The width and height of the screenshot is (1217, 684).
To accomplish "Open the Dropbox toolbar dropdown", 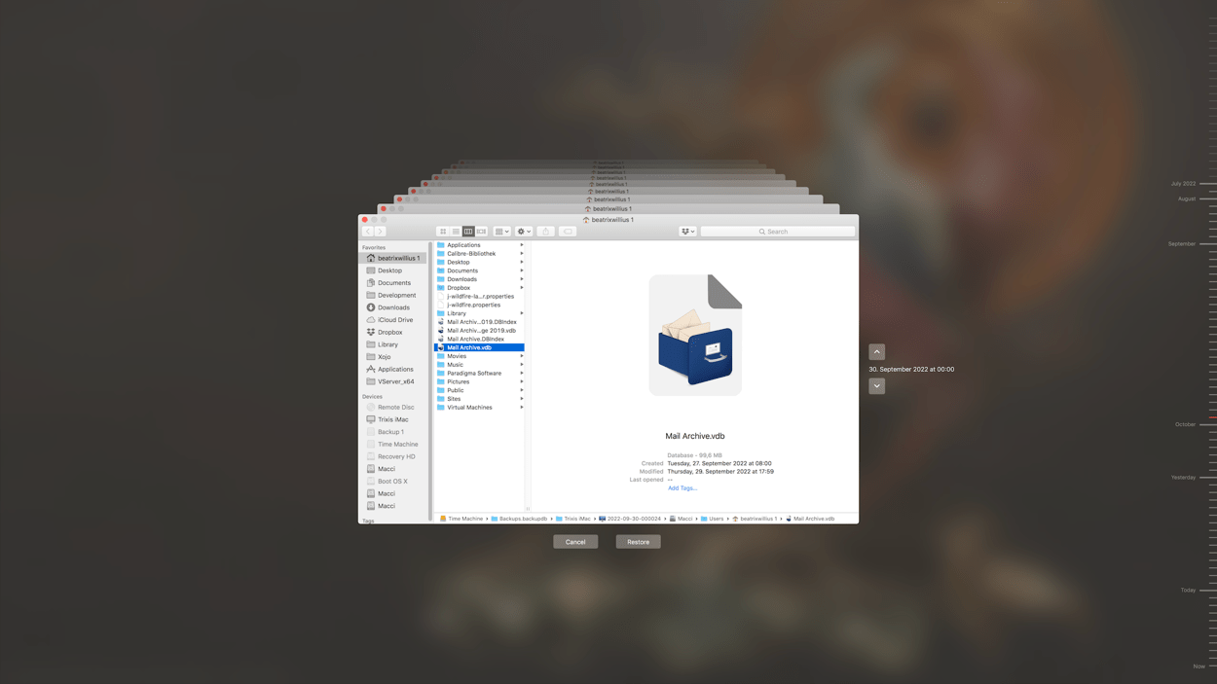I will [687, 232].
